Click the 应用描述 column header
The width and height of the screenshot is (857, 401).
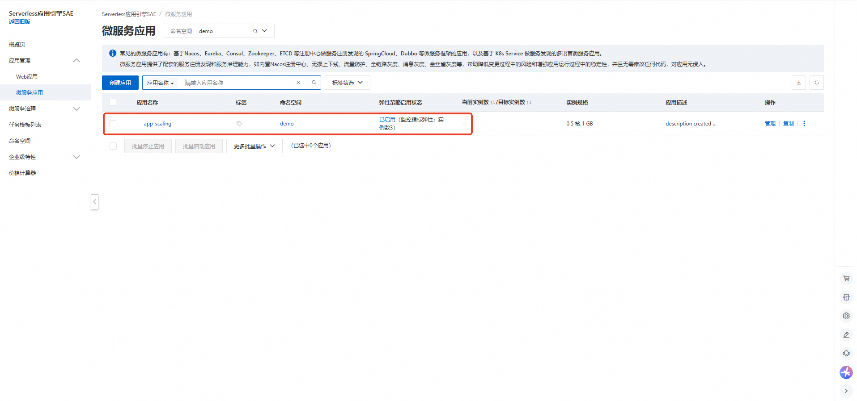point(676,103)
